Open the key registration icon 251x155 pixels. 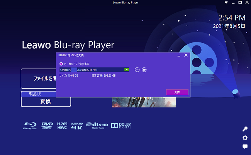pyautogui.click(x=245, y=129)
